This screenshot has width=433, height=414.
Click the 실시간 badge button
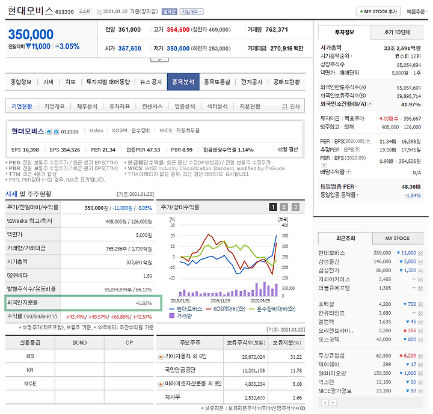pos(169,11)
